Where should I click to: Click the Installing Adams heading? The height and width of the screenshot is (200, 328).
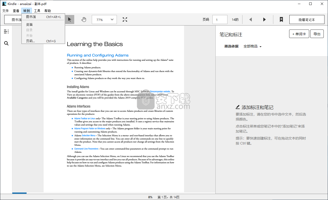pyautogui.click(x=78, y=87)
